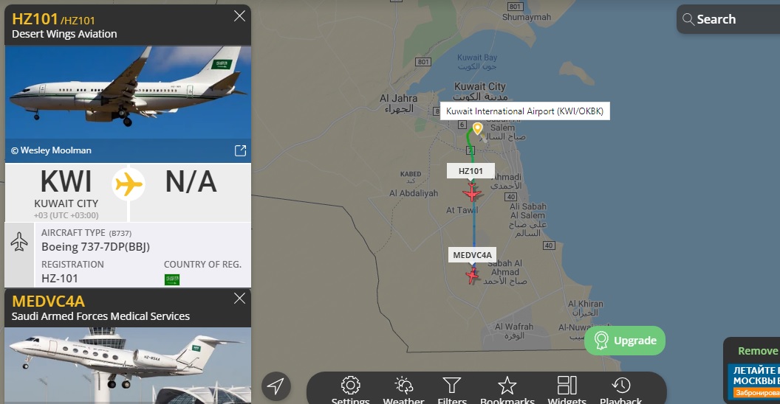Image resolution: width=780 pixels, height=404 pixels.
Task: Click the location arrow button on the map
Action: [276, 386]
